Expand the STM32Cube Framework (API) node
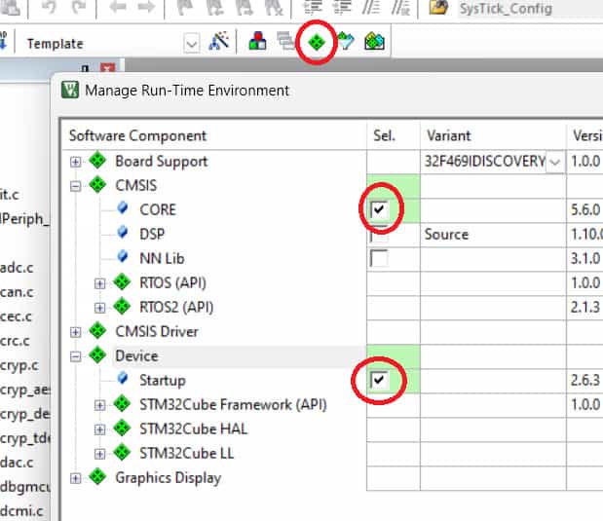This screenshot has height=521, width=603. pos(100,405)
